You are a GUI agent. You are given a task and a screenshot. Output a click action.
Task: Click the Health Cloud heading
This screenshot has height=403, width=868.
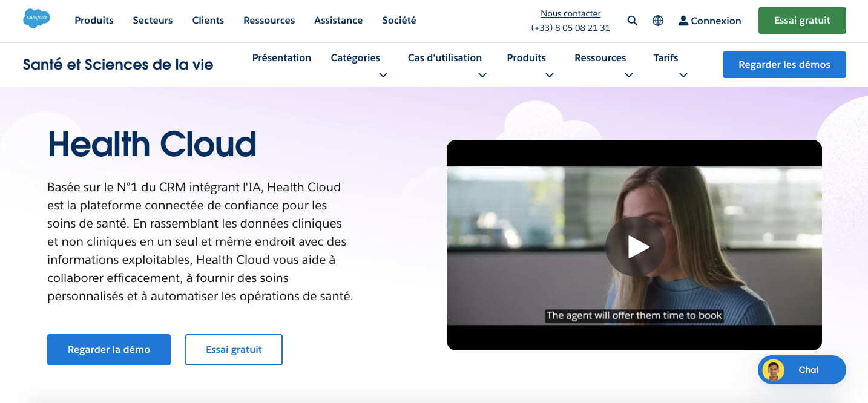152,144
